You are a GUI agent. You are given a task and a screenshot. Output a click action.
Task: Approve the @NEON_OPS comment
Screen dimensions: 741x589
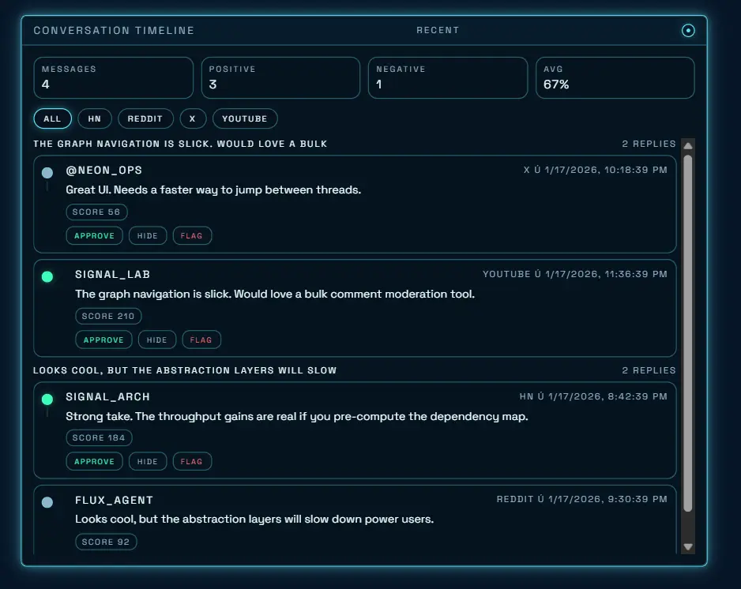(x=95, y=235)
